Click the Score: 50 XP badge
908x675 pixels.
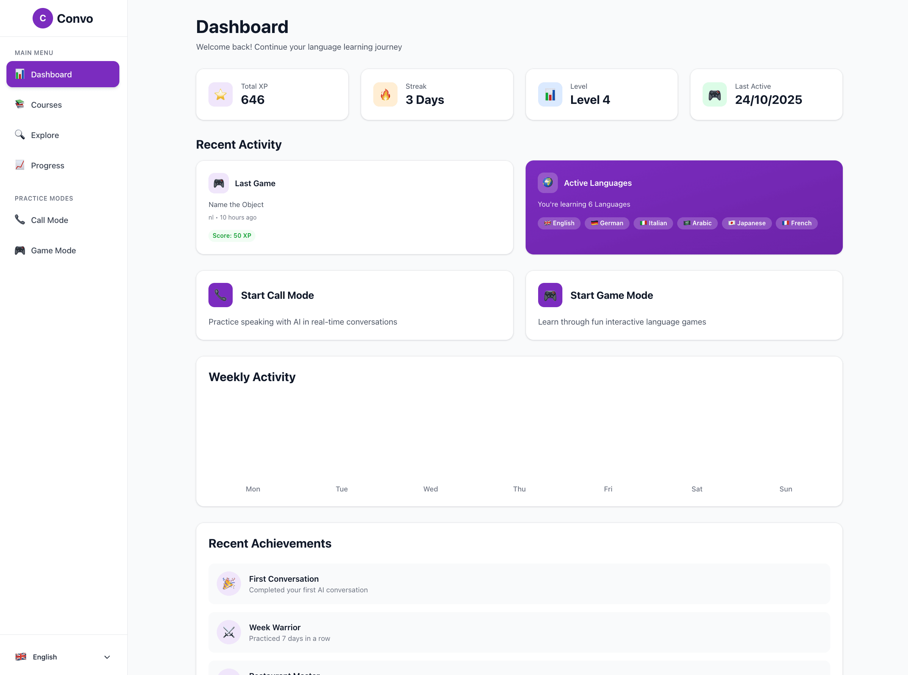click(x=232, y=236)
